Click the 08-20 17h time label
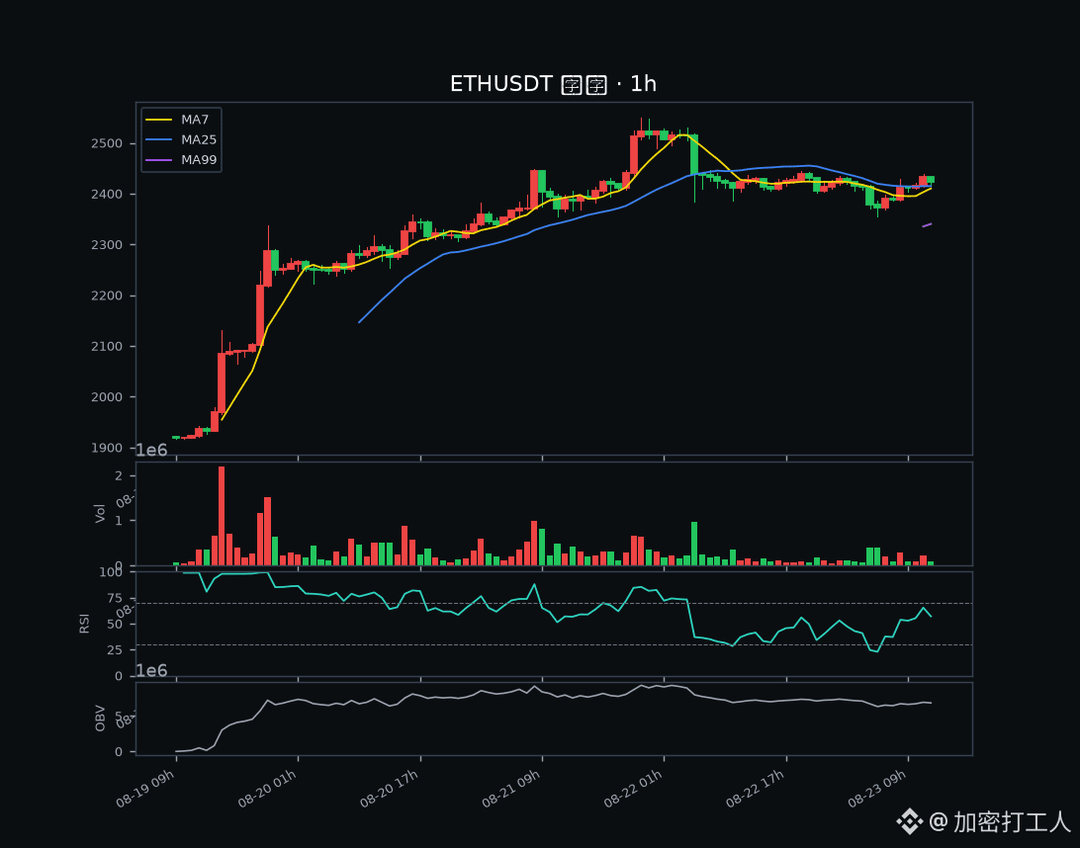 pos(390,789)
